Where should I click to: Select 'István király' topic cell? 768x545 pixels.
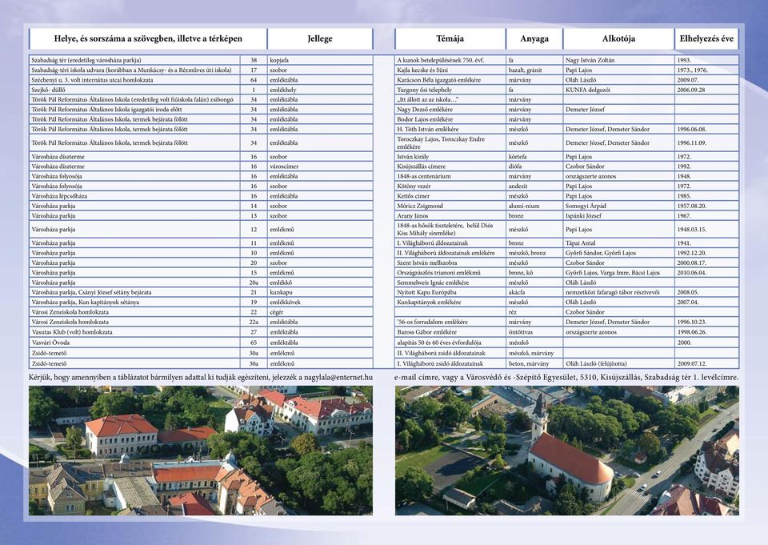click(450, 157)
